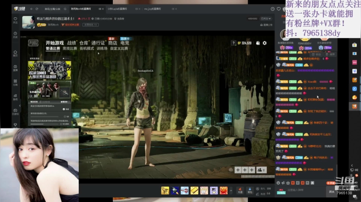Open the 已关注 dropdown
The width and height of the screenshot is (361, 202).
pos(266,18)
